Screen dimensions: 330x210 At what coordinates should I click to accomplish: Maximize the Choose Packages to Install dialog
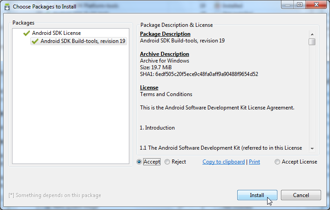(x=299, y=4)
